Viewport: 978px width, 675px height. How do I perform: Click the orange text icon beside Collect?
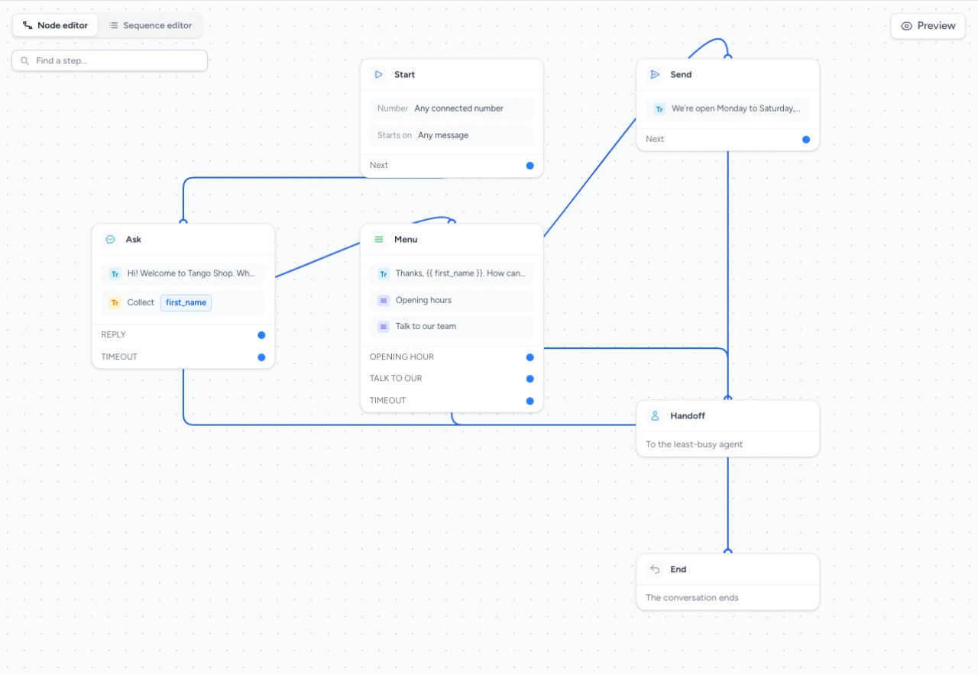click(115, 302)
